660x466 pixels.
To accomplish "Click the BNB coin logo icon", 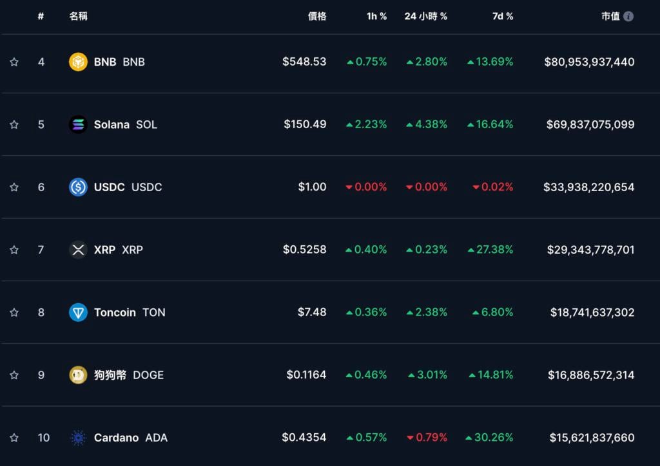I will coord(78,62).
